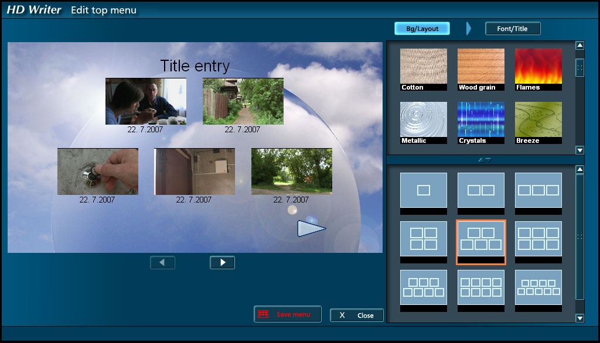
Task: Click the Save menu button
Action: point(287,314)
